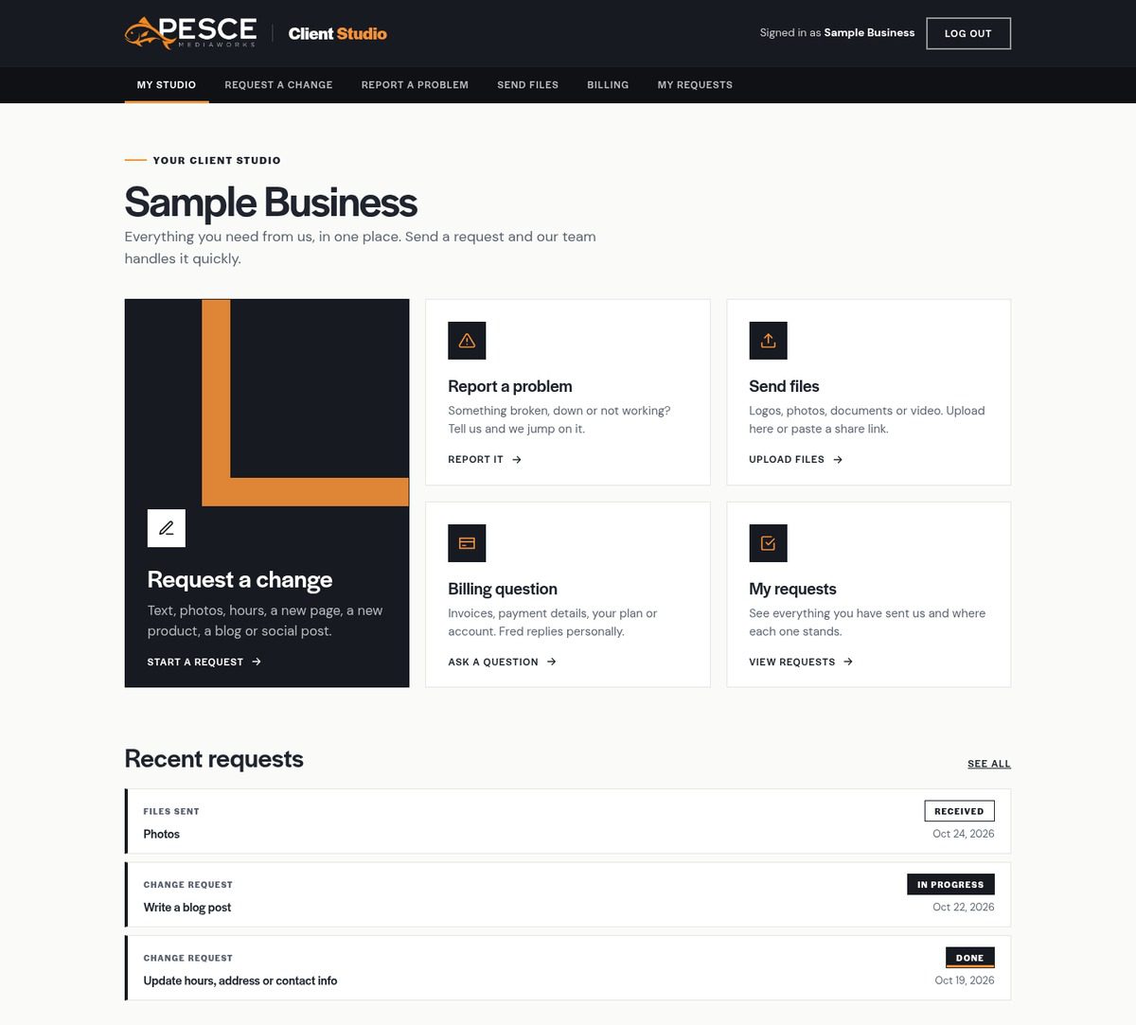Screen dimensions: 1136x1025
Task: Click the pencil icon on Request a change
Action: pyautogui.click(x=167, y=528)
